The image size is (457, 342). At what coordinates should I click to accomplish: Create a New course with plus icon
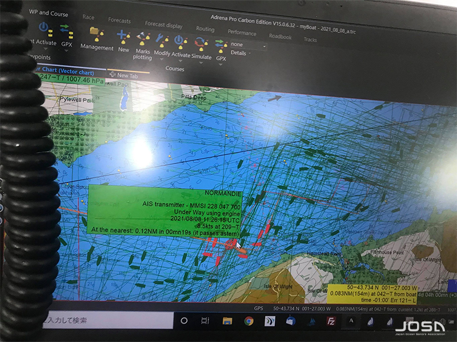123,37
